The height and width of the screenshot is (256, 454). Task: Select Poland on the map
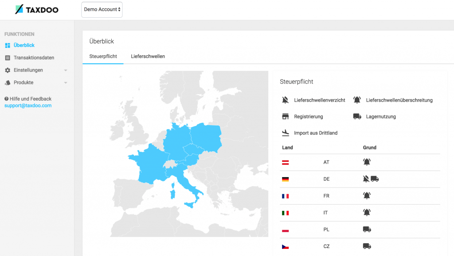(x=206, y=138)
